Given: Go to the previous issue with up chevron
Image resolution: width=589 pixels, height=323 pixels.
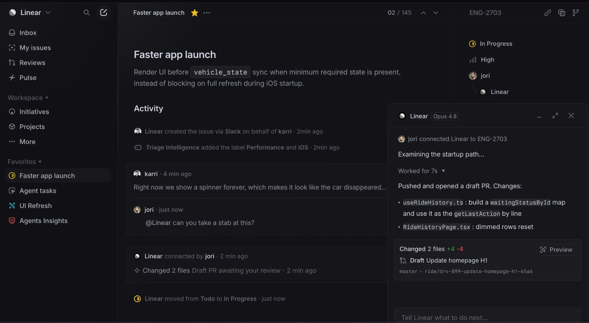Looking at the screenshot, I should tap(423, 13).
